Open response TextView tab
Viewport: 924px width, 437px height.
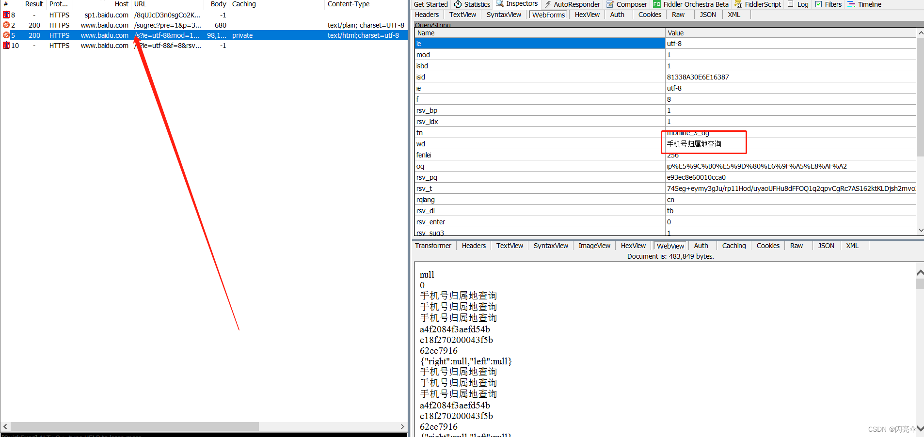coord(510,246)
